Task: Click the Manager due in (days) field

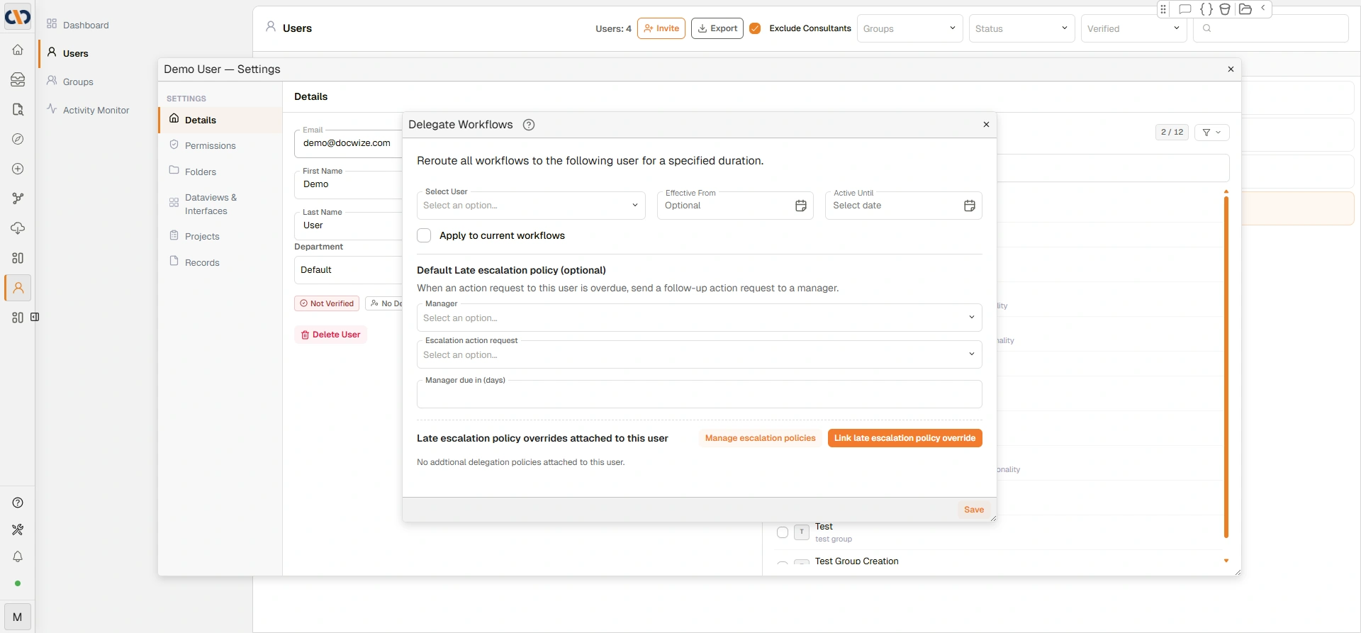Action: 699,394
